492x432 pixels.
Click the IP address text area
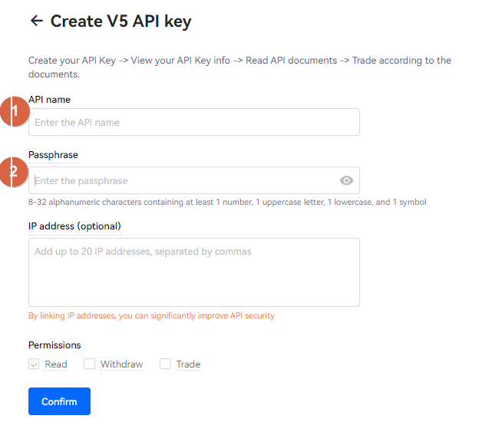point(194,272)
